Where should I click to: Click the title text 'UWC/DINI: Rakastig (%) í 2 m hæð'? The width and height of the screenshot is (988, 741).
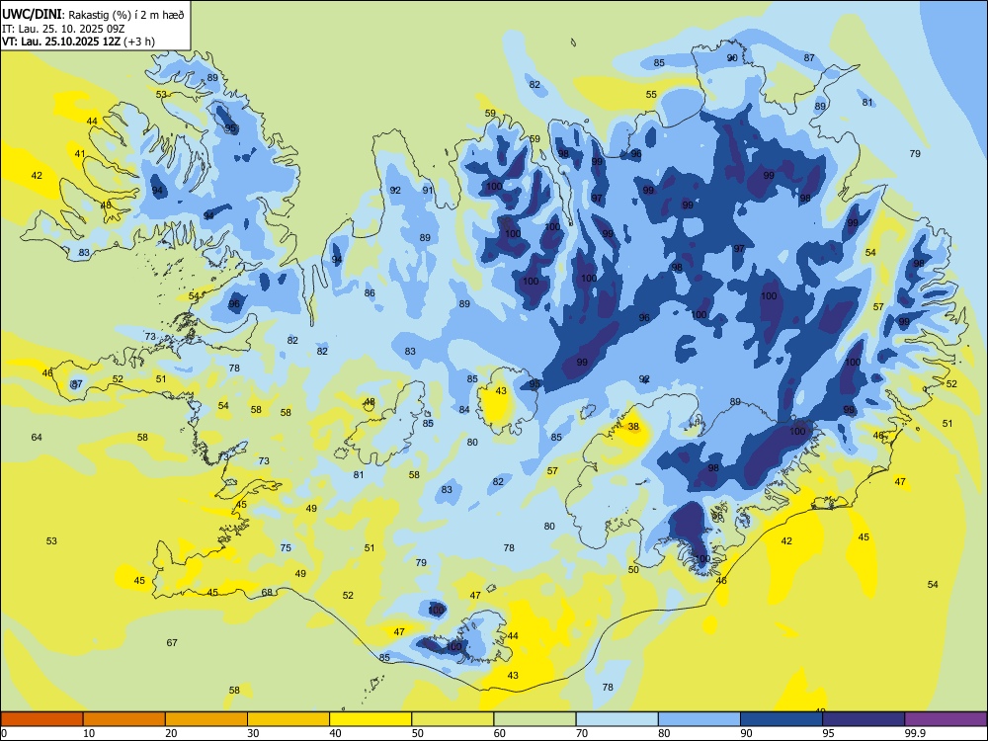tap(93, 14)
